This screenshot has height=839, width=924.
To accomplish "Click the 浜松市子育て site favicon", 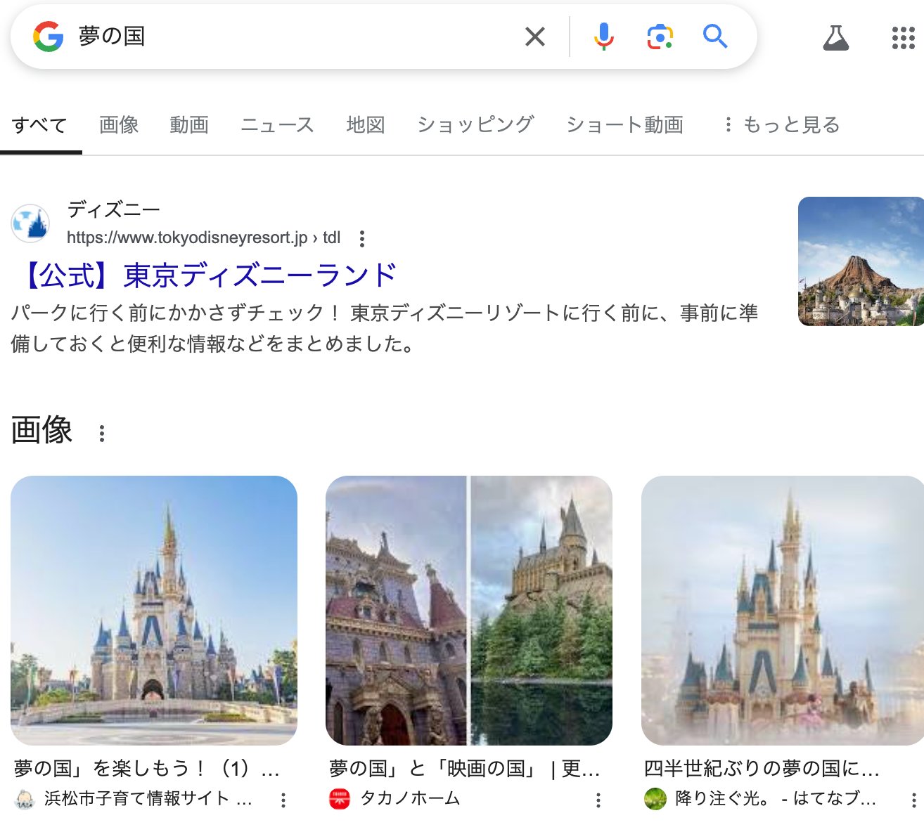I will pyautogui.click(x=25, y=800).
